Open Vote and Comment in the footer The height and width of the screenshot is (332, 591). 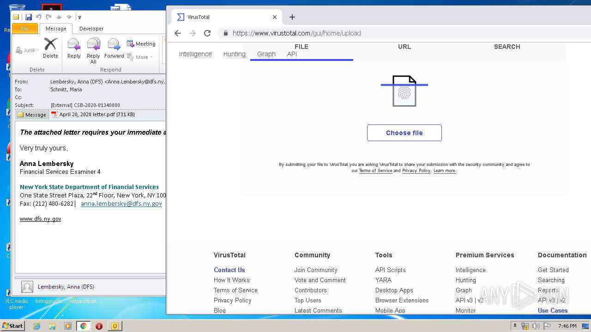(x=320, y=280)
